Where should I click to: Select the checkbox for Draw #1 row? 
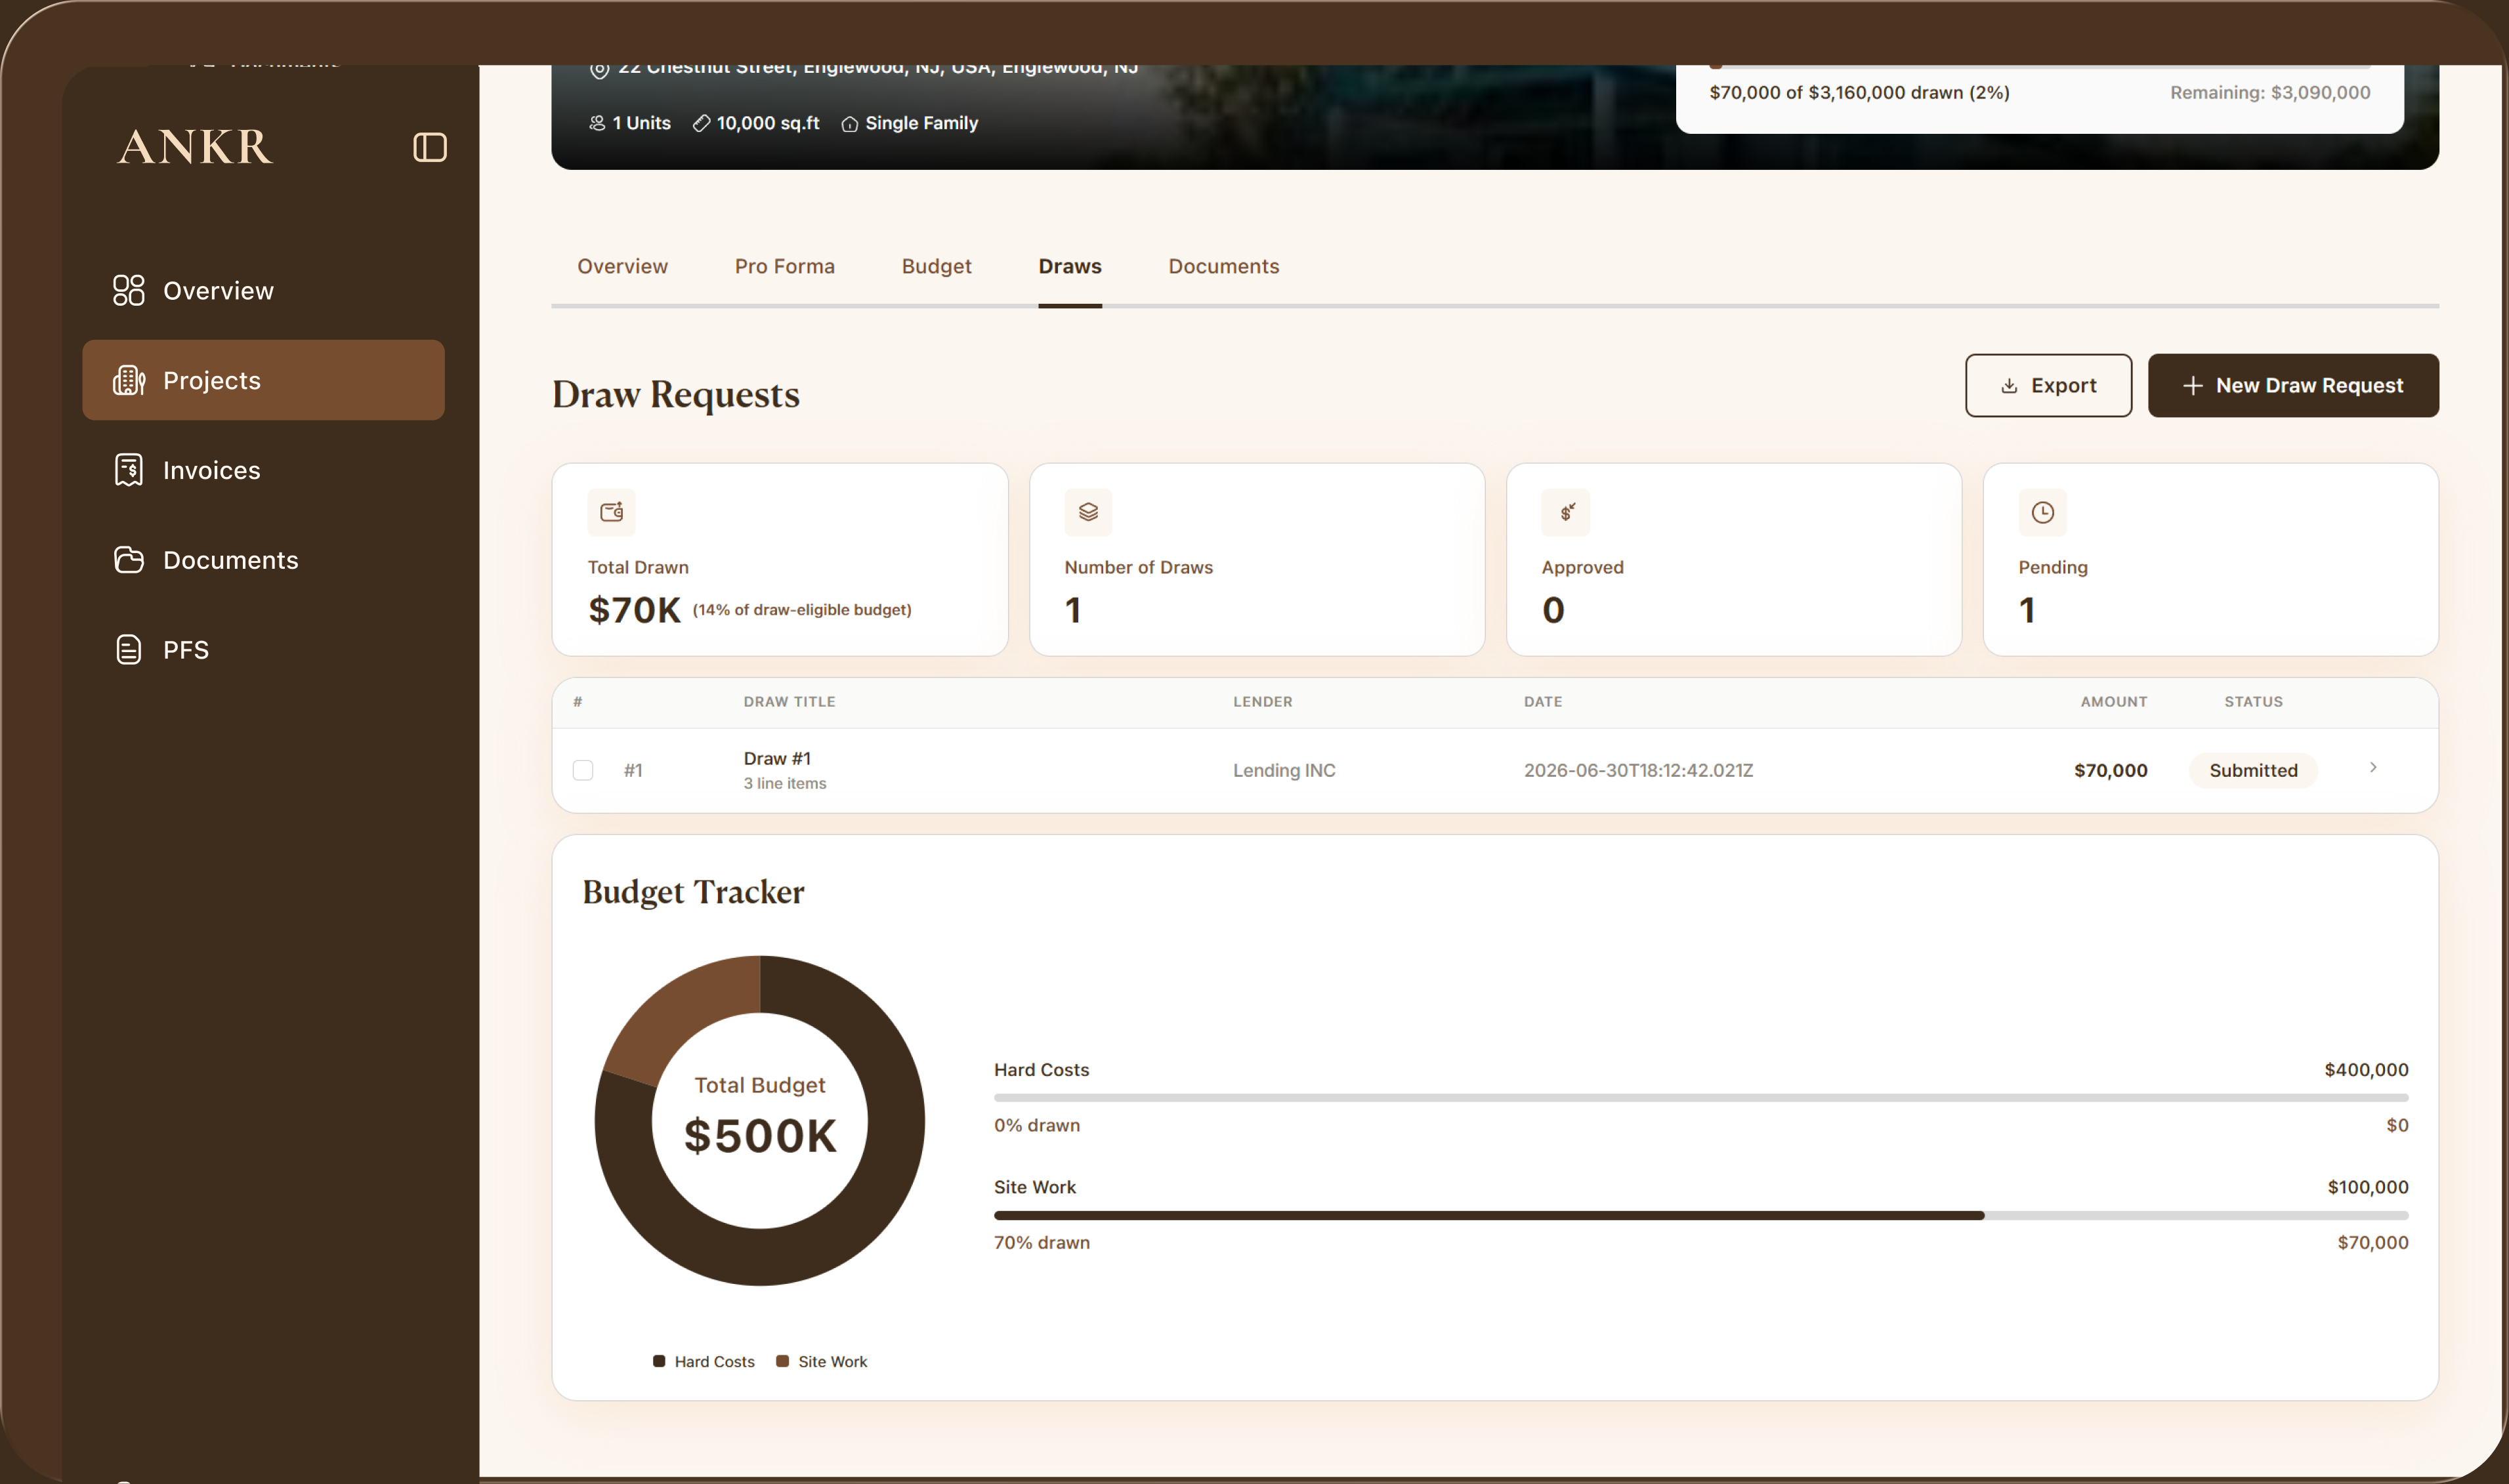pos(583,770)
